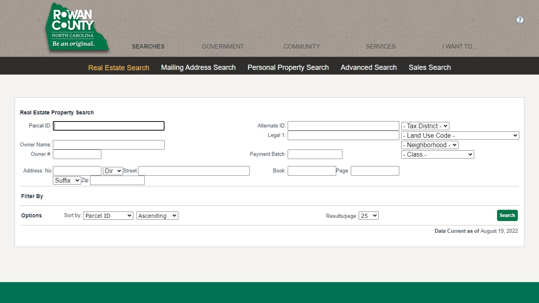Go to Advanced Search tab

click(369, 67)
